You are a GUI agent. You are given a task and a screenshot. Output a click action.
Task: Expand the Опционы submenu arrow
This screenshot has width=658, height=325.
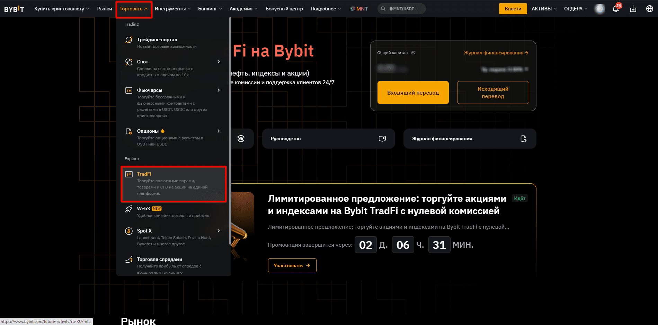[219, 131]
